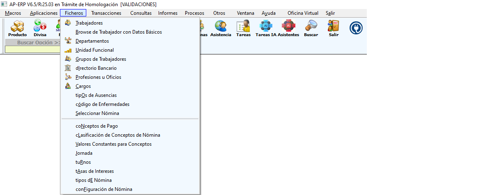
Task: Click the Buscar Opción search input field
Action: (32, 49)
